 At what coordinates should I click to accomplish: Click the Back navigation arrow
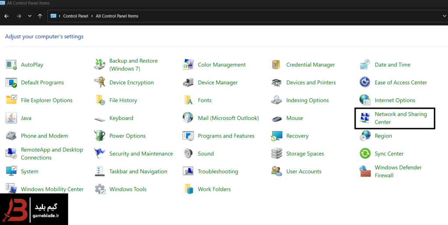click(7, 16)
